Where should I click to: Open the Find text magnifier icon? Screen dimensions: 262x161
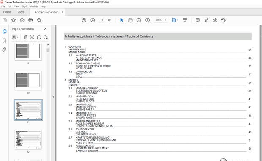39,20
